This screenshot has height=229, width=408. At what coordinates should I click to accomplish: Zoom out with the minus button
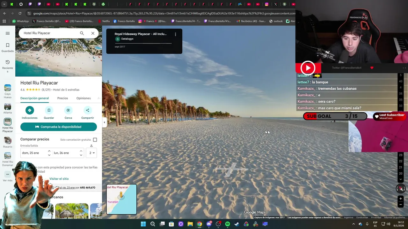point(401,205)
